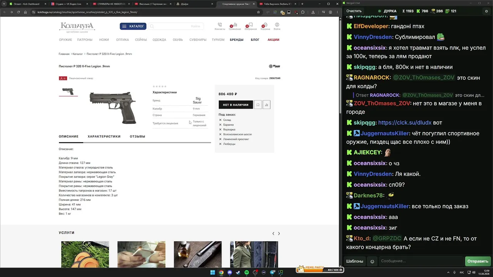The height and width of the screenshot is (277, 493).
Task: Click the МЕМЕ PARTY progress bar widget
Action: point(319,269)
